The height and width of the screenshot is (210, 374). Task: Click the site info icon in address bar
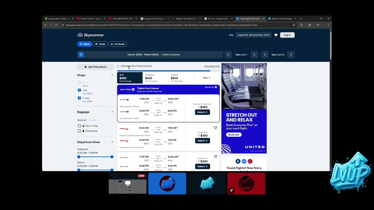(63, 25)
